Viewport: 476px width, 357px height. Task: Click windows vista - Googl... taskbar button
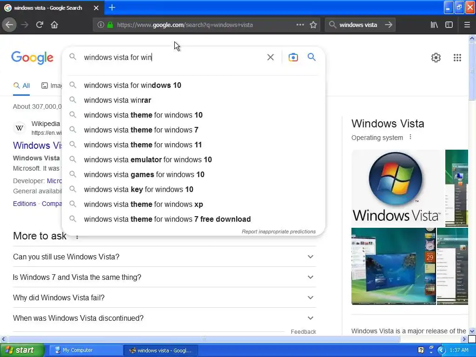[160, 350]
